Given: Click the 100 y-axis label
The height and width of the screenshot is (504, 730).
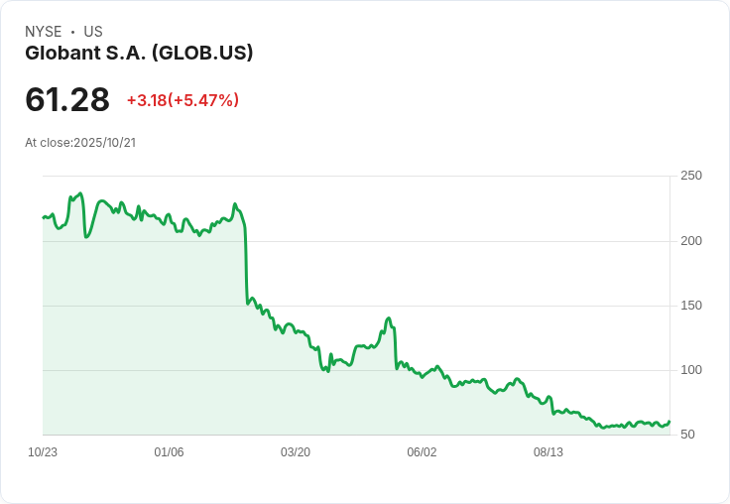Looking at the screenshot, I should [x=691, y=370].
